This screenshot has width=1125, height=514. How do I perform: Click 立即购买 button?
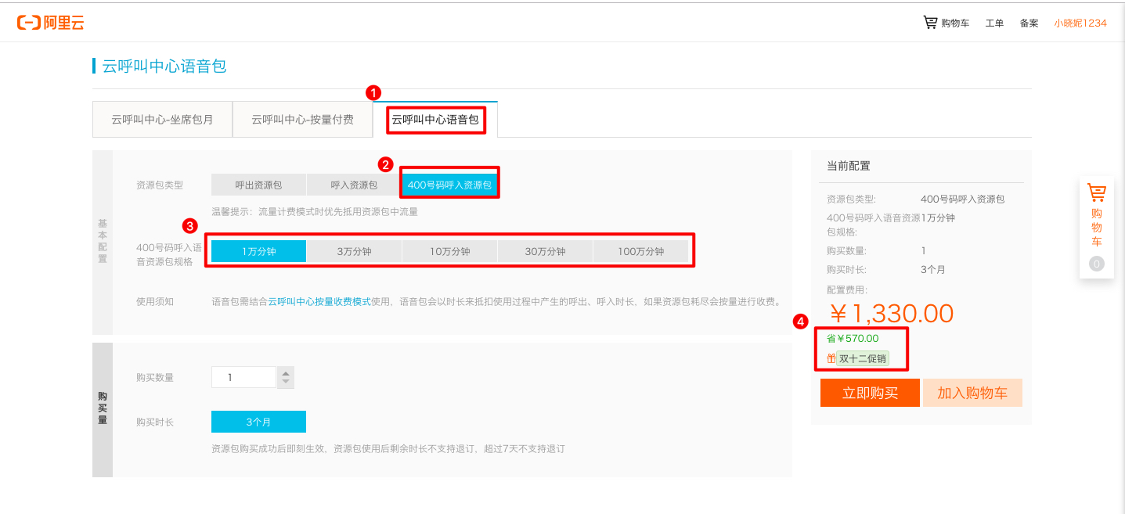tap(870, 393)
